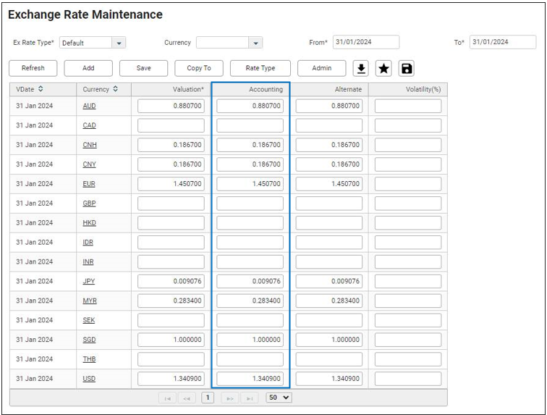Click the Copy To button
547x415 pixels.
(199, 68)
